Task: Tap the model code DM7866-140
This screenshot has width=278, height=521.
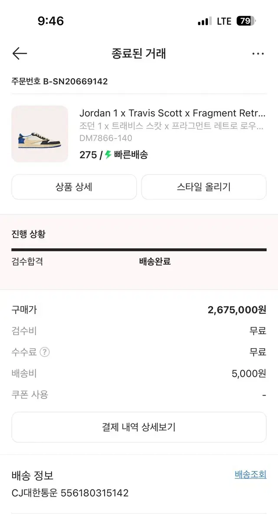Action: (x=106, y=138)
